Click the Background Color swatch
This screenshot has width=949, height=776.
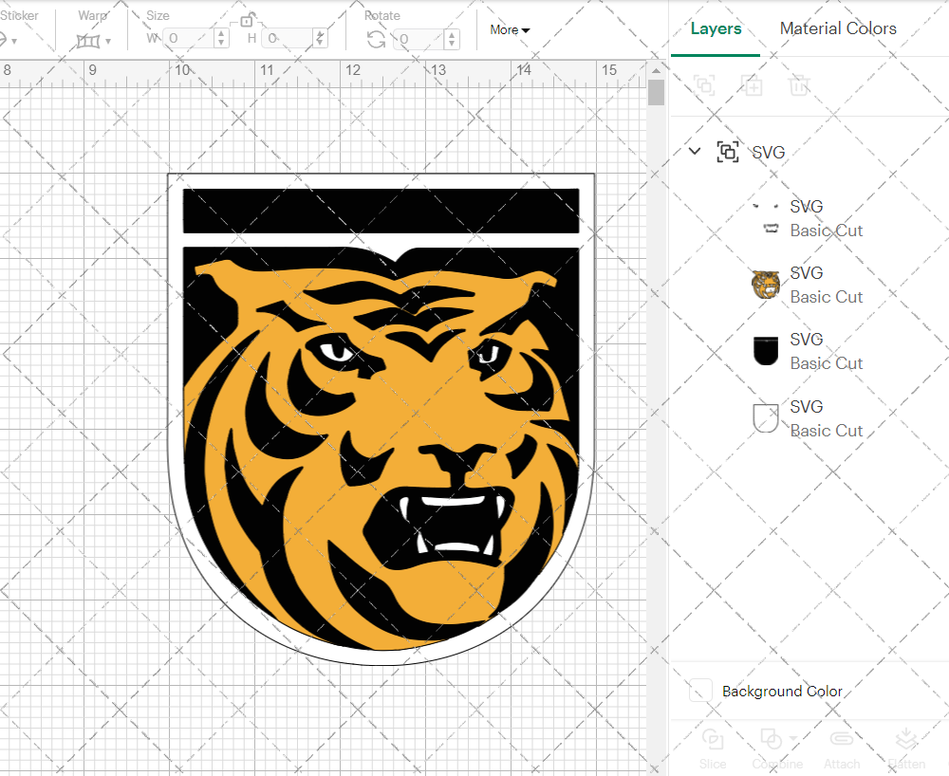[700, 690]
